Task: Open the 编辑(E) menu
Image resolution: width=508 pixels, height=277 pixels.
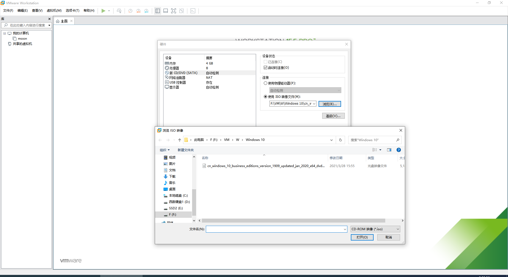Action: 22,11
